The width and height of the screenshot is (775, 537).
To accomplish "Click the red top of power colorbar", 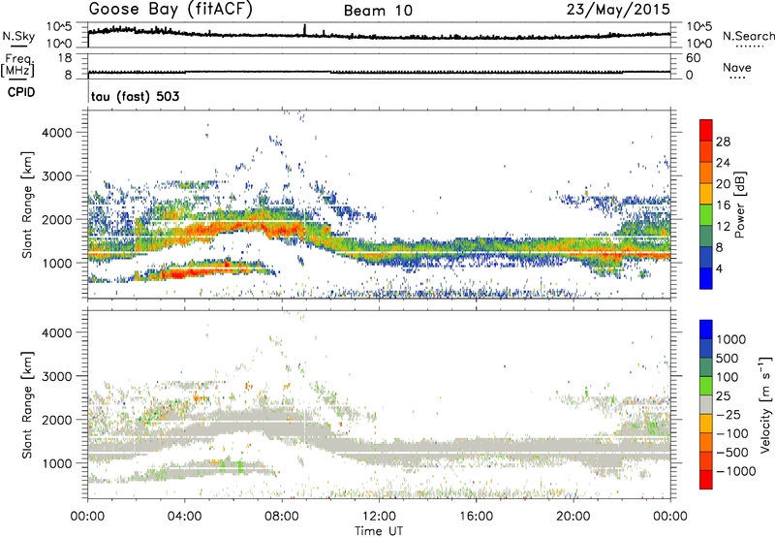I will tap(706, 130).
